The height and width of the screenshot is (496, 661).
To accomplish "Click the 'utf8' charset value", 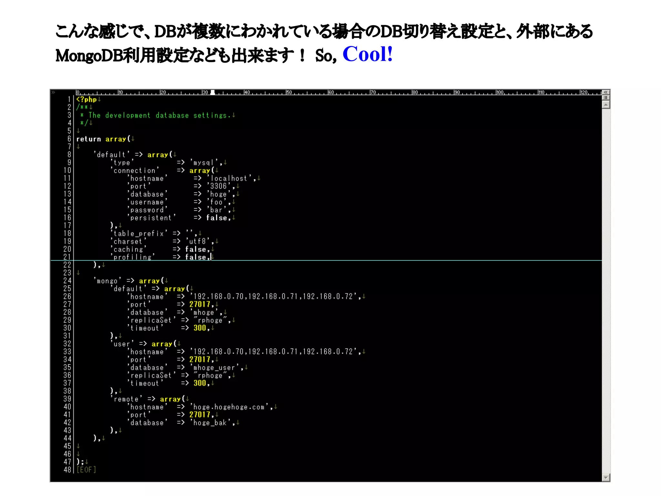I will tap(198, 241).
